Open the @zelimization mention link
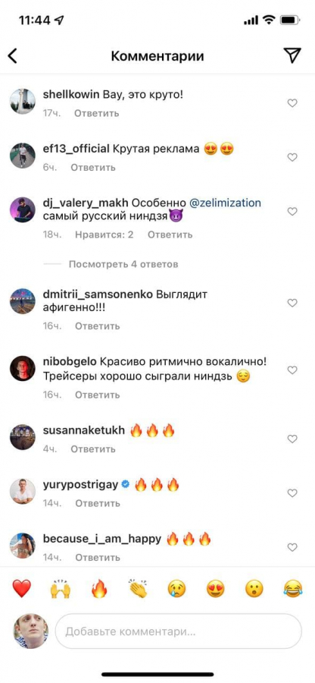 225,203
